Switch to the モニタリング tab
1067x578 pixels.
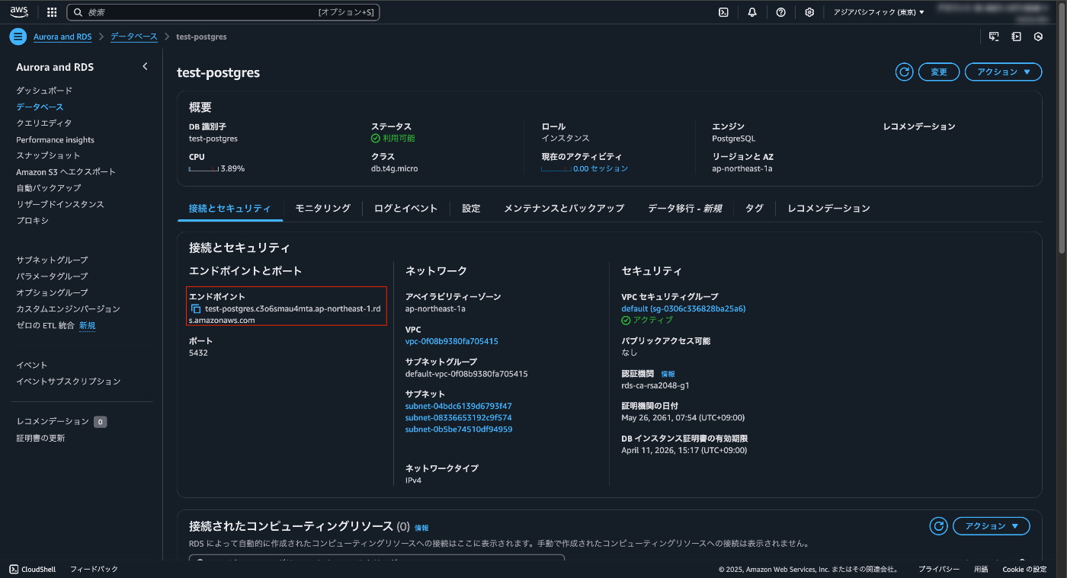(322, 208)
